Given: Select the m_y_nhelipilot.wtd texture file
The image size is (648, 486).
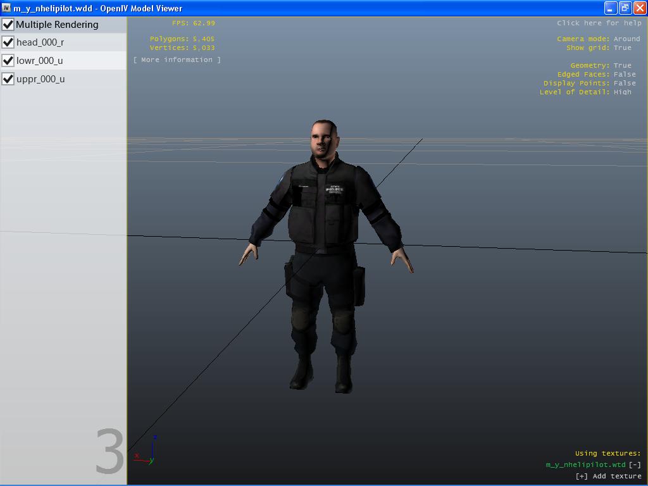Looking at the screenshot, I should 585,464.
